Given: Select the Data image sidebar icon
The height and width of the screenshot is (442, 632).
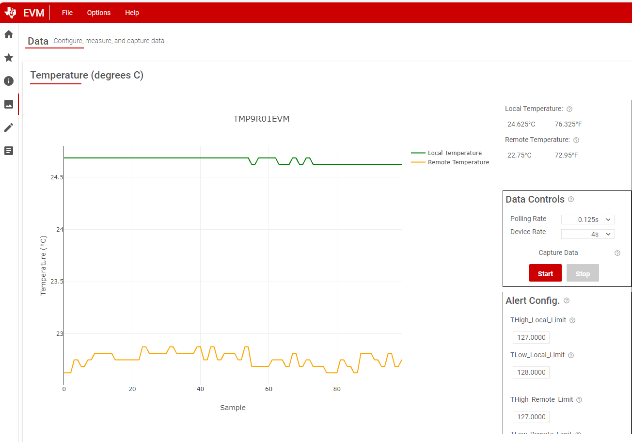Looking at the screenshot, I should [8, 104].
